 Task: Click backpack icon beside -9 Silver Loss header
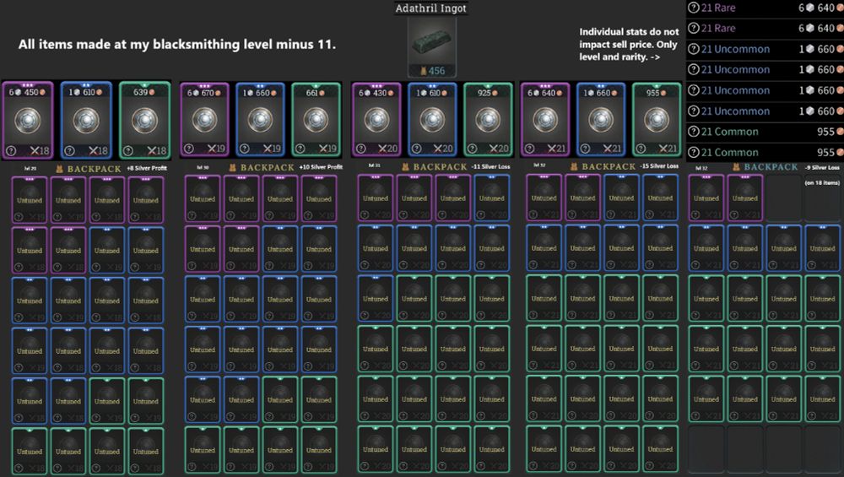pyautogui.click(x=736, y=167)
